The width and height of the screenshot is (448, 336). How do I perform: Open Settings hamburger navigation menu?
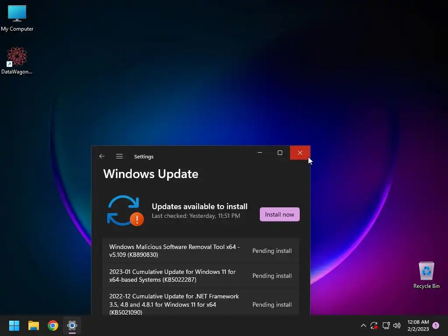[x=119, y=156]
